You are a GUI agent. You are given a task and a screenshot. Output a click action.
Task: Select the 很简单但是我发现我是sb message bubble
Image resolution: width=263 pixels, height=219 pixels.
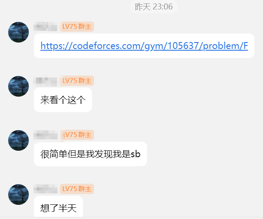(90, 154)
